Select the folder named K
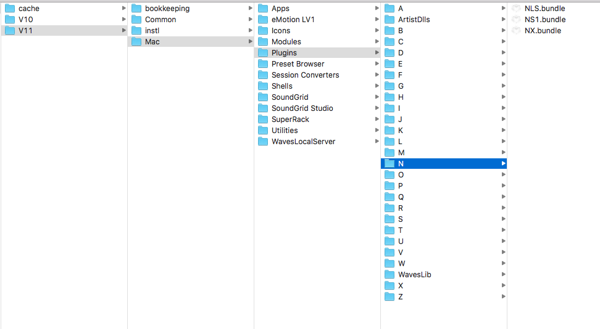 point(444,130)
